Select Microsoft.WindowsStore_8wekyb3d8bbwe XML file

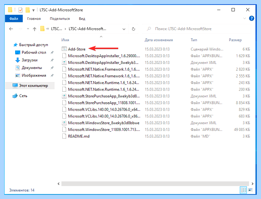tap(104, 123)
